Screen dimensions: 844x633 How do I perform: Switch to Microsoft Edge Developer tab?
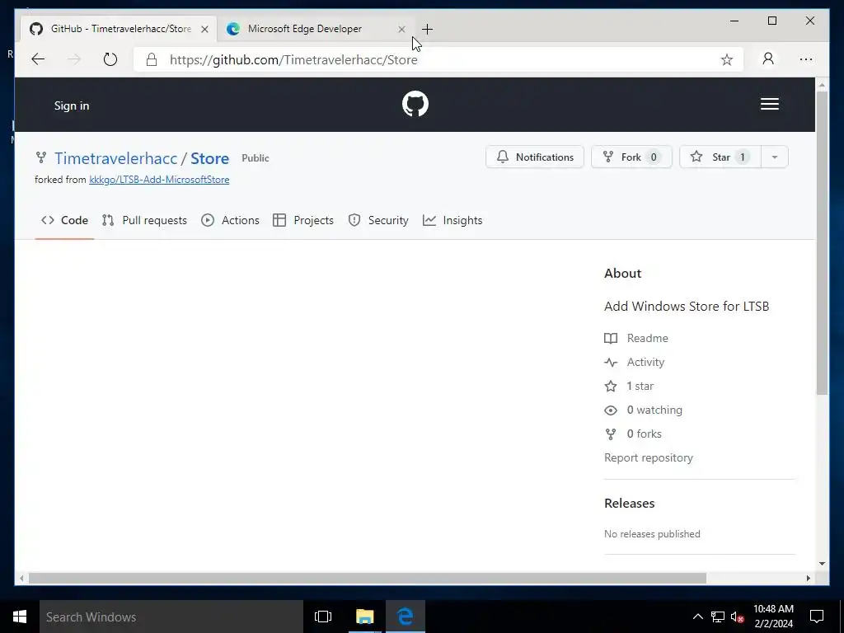(x=315, y=29)
